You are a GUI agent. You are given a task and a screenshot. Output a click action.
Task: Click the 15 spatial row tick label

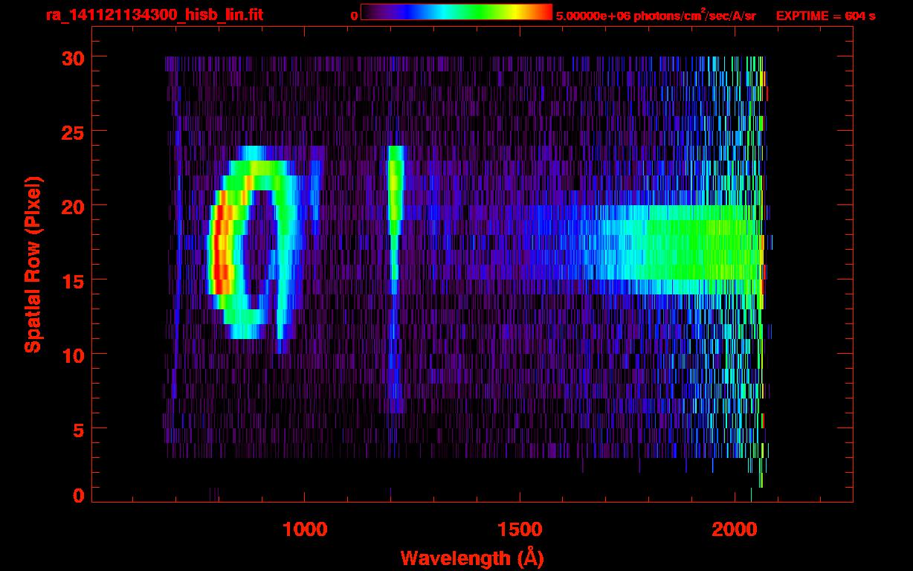tap(72, 280)
